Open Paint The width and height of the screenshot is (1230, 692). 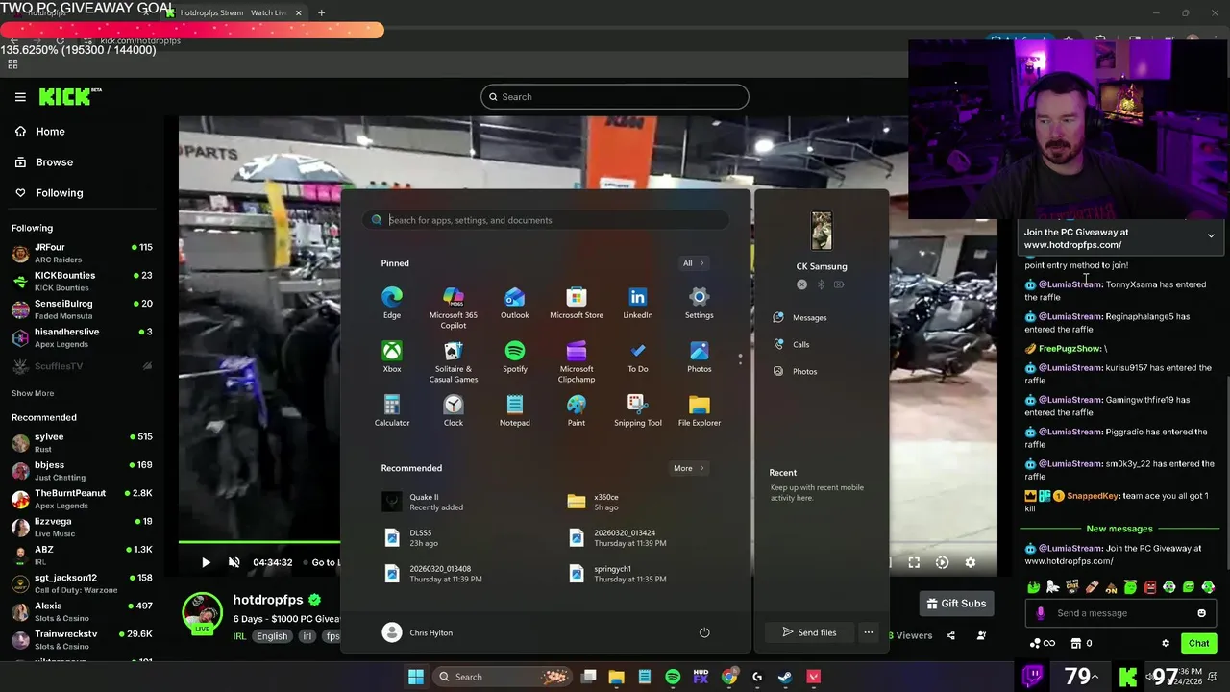point(577,410)
